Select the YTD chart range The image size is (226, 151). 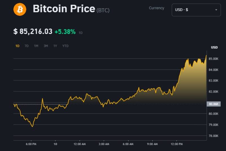click(x=65, y=46)
